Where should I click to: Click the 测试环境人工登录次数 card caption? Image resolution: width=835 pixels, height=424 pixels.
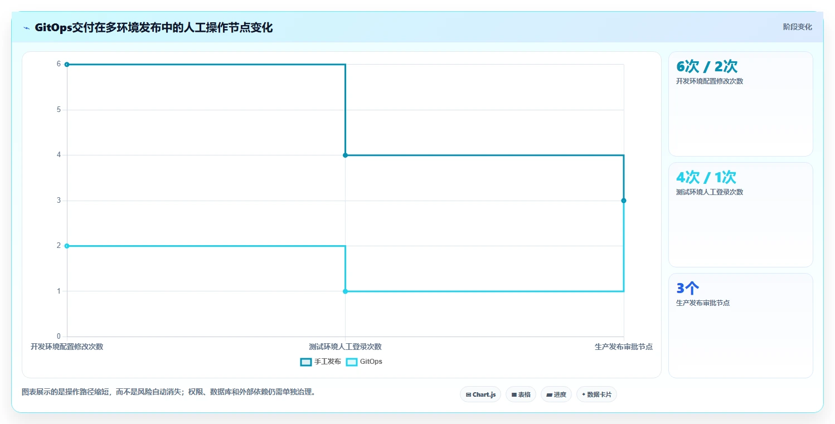(710, 192)
